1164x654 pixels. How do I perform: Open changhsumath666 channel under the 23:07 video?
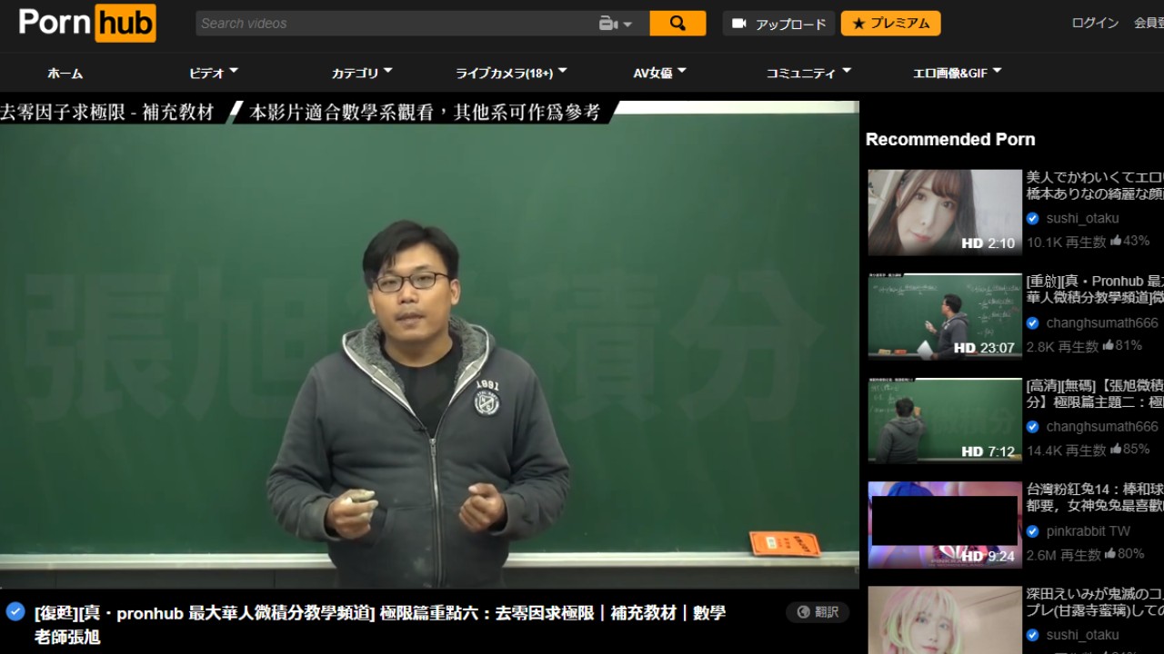point(1102,322)
